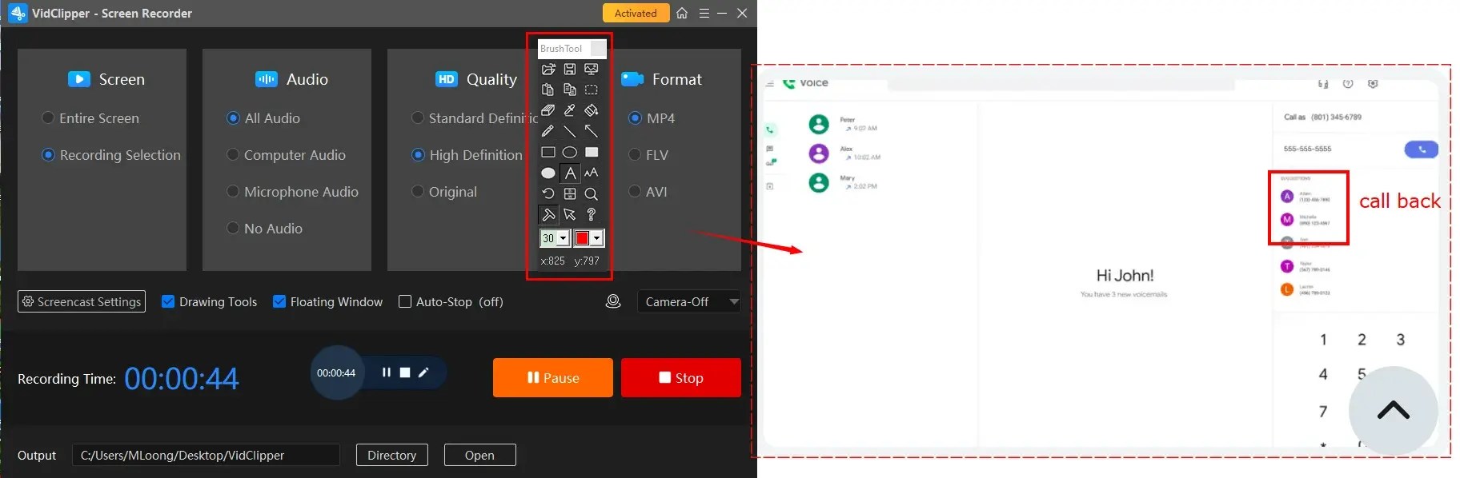This screenshot has height=478, width=1460.
Task: Click the Save floppy-disk icon in BrushTool
Action: point(570,70)
